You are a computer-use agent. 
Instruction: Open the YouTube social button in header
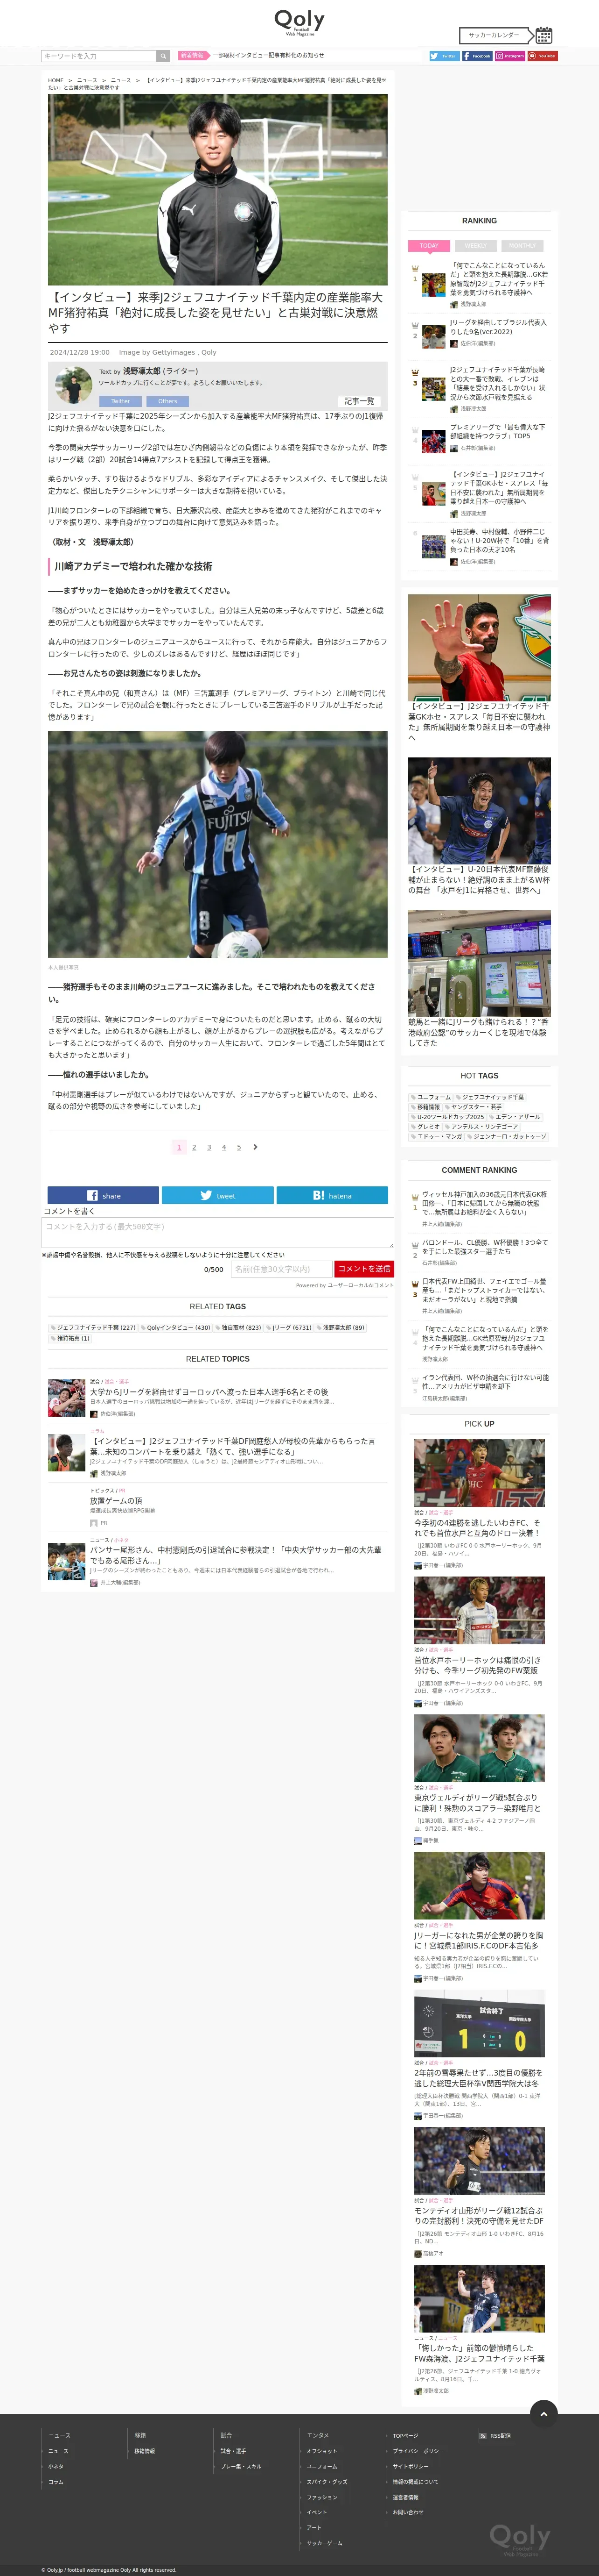pyautogui.click(x=542, y=56)
